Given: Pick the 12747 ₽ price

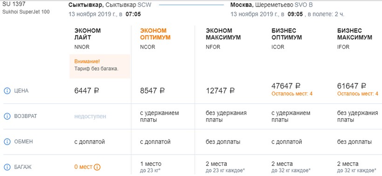Looking at the screenshot, I should (x=220, y=91).
